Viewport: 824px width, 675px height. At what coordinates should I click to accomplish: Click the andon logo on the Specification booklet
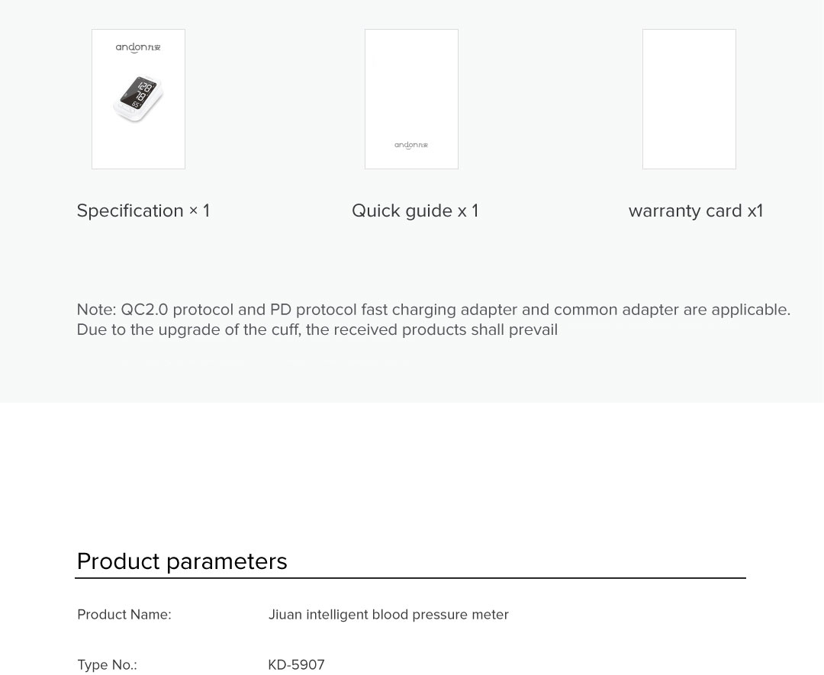point(138,47)
